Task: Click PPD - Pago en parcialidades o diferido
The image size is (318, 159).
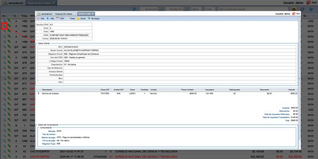Action: coord(73,137)
